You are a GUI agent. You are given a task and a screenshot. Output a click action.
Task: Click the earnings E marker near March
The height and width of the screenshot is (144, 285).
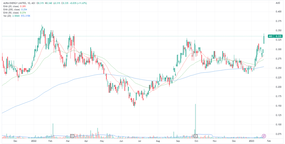(72, 136)
